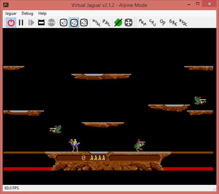Open the Debug menu
The height and width of the screenshot is (194, 219).
pos(27,13)
